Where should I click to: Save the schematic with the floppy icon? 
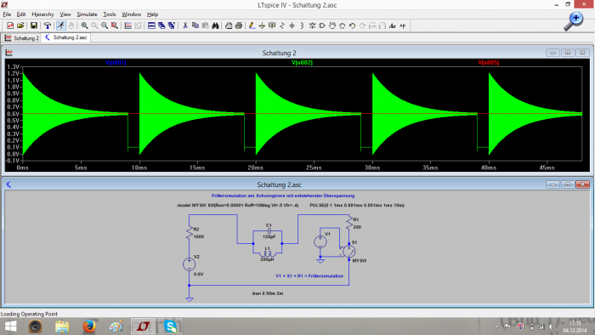coord(34,26)
